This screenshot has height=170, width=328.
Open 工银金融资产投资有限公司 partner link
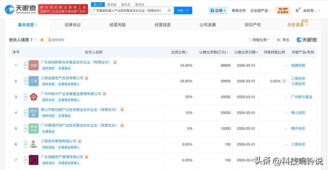[x=62, y=78]
